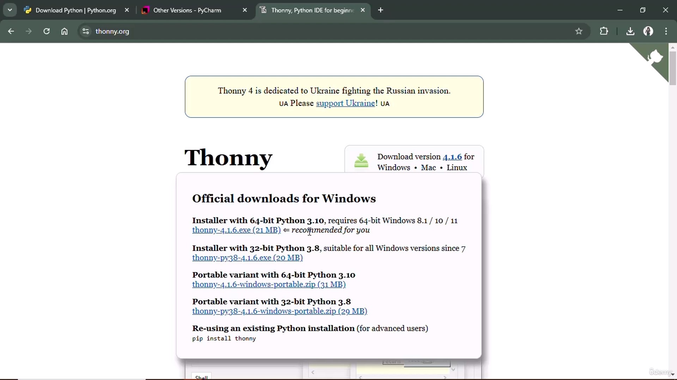Click the 4.1.6 version link
Viewport: 677px width, 380px height.
pos(452,157)
